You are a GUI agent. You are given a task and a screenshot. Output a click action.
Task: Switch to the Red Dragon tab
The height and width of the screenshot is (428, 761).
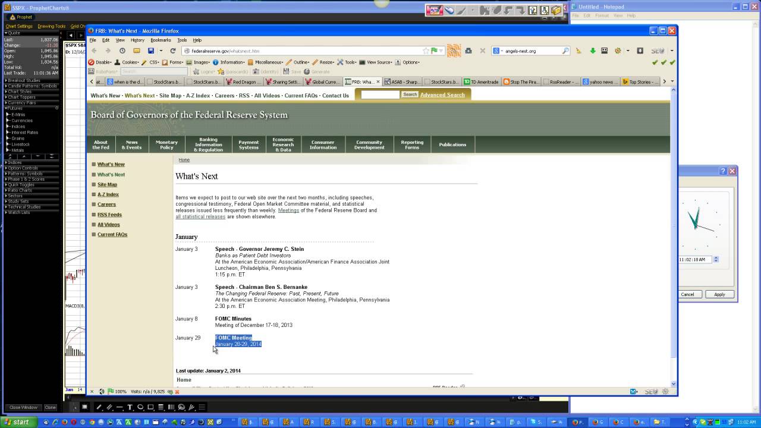(244, 82)
